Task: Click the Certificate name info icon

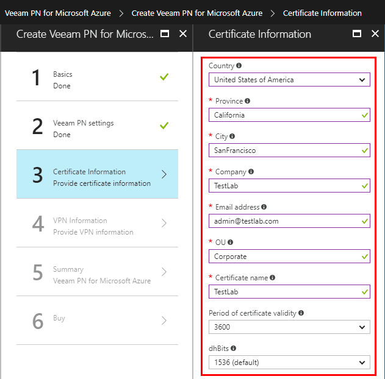Action: [x=272, y=278]
